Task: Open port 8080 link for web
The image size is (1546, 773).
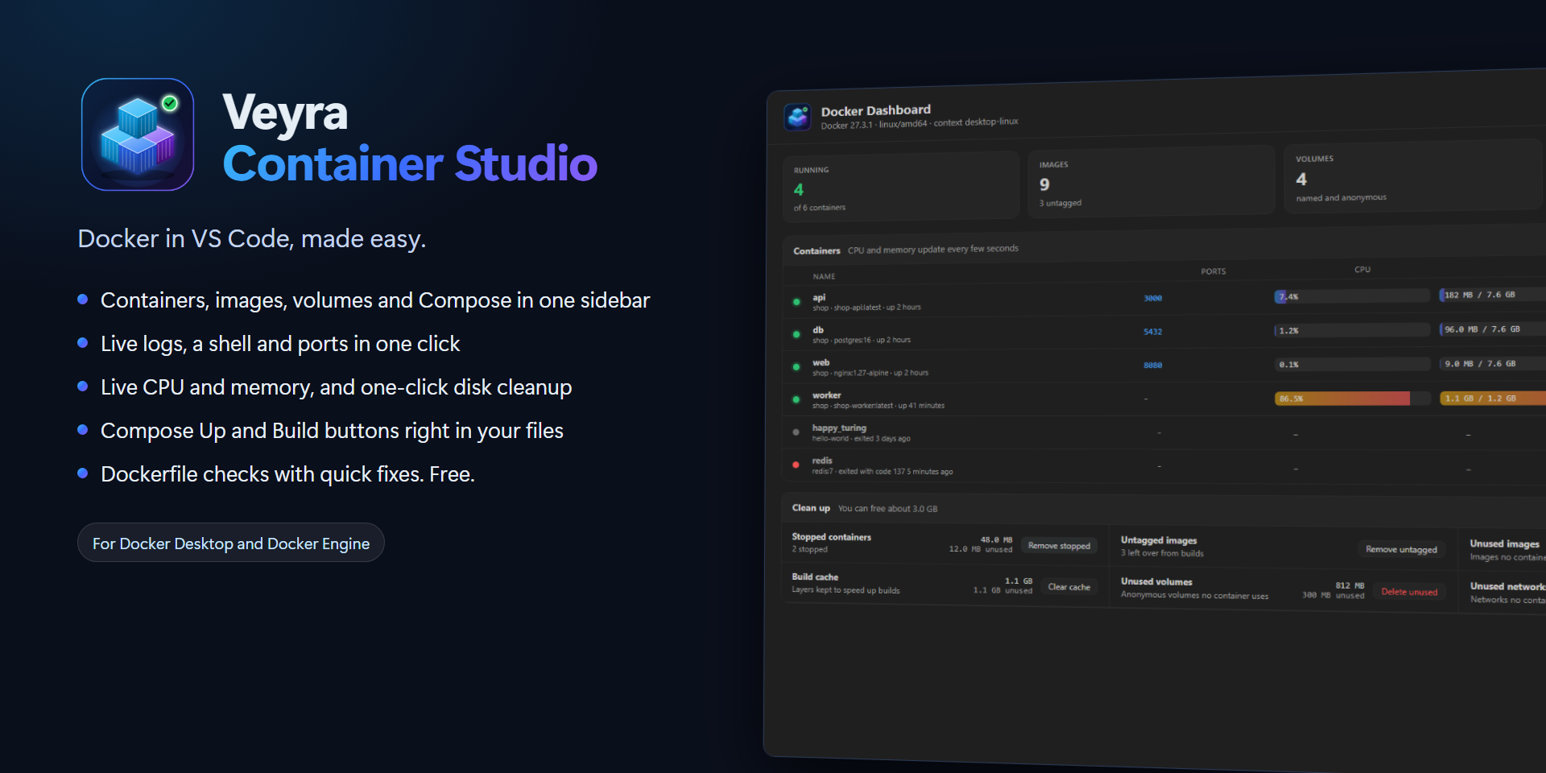Action: (x=1152, y=365)
